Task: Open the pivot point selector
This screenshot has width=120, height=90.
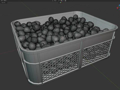Action: tap(59, 1)
